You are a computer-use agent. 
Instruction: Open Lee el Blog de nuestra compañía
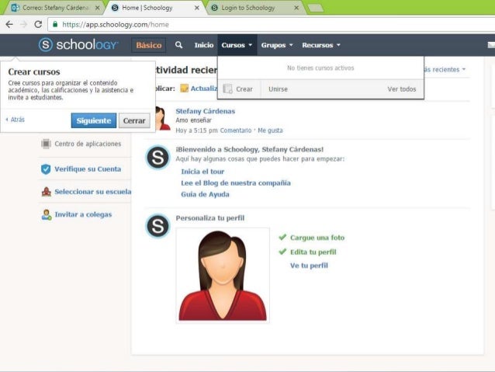point(236,183)
